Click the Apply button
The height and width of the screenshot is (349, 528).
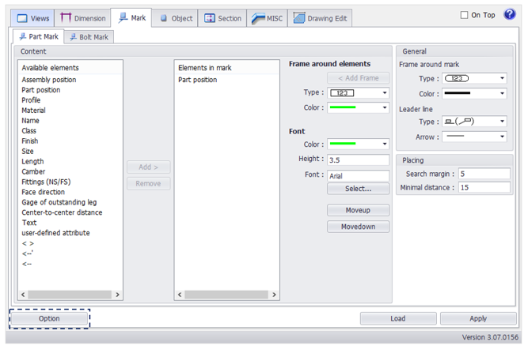(478, 318)
